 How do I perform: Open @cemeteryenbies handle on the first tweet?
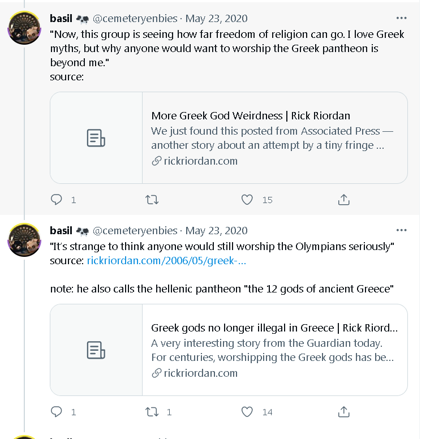tap(135, 19)
